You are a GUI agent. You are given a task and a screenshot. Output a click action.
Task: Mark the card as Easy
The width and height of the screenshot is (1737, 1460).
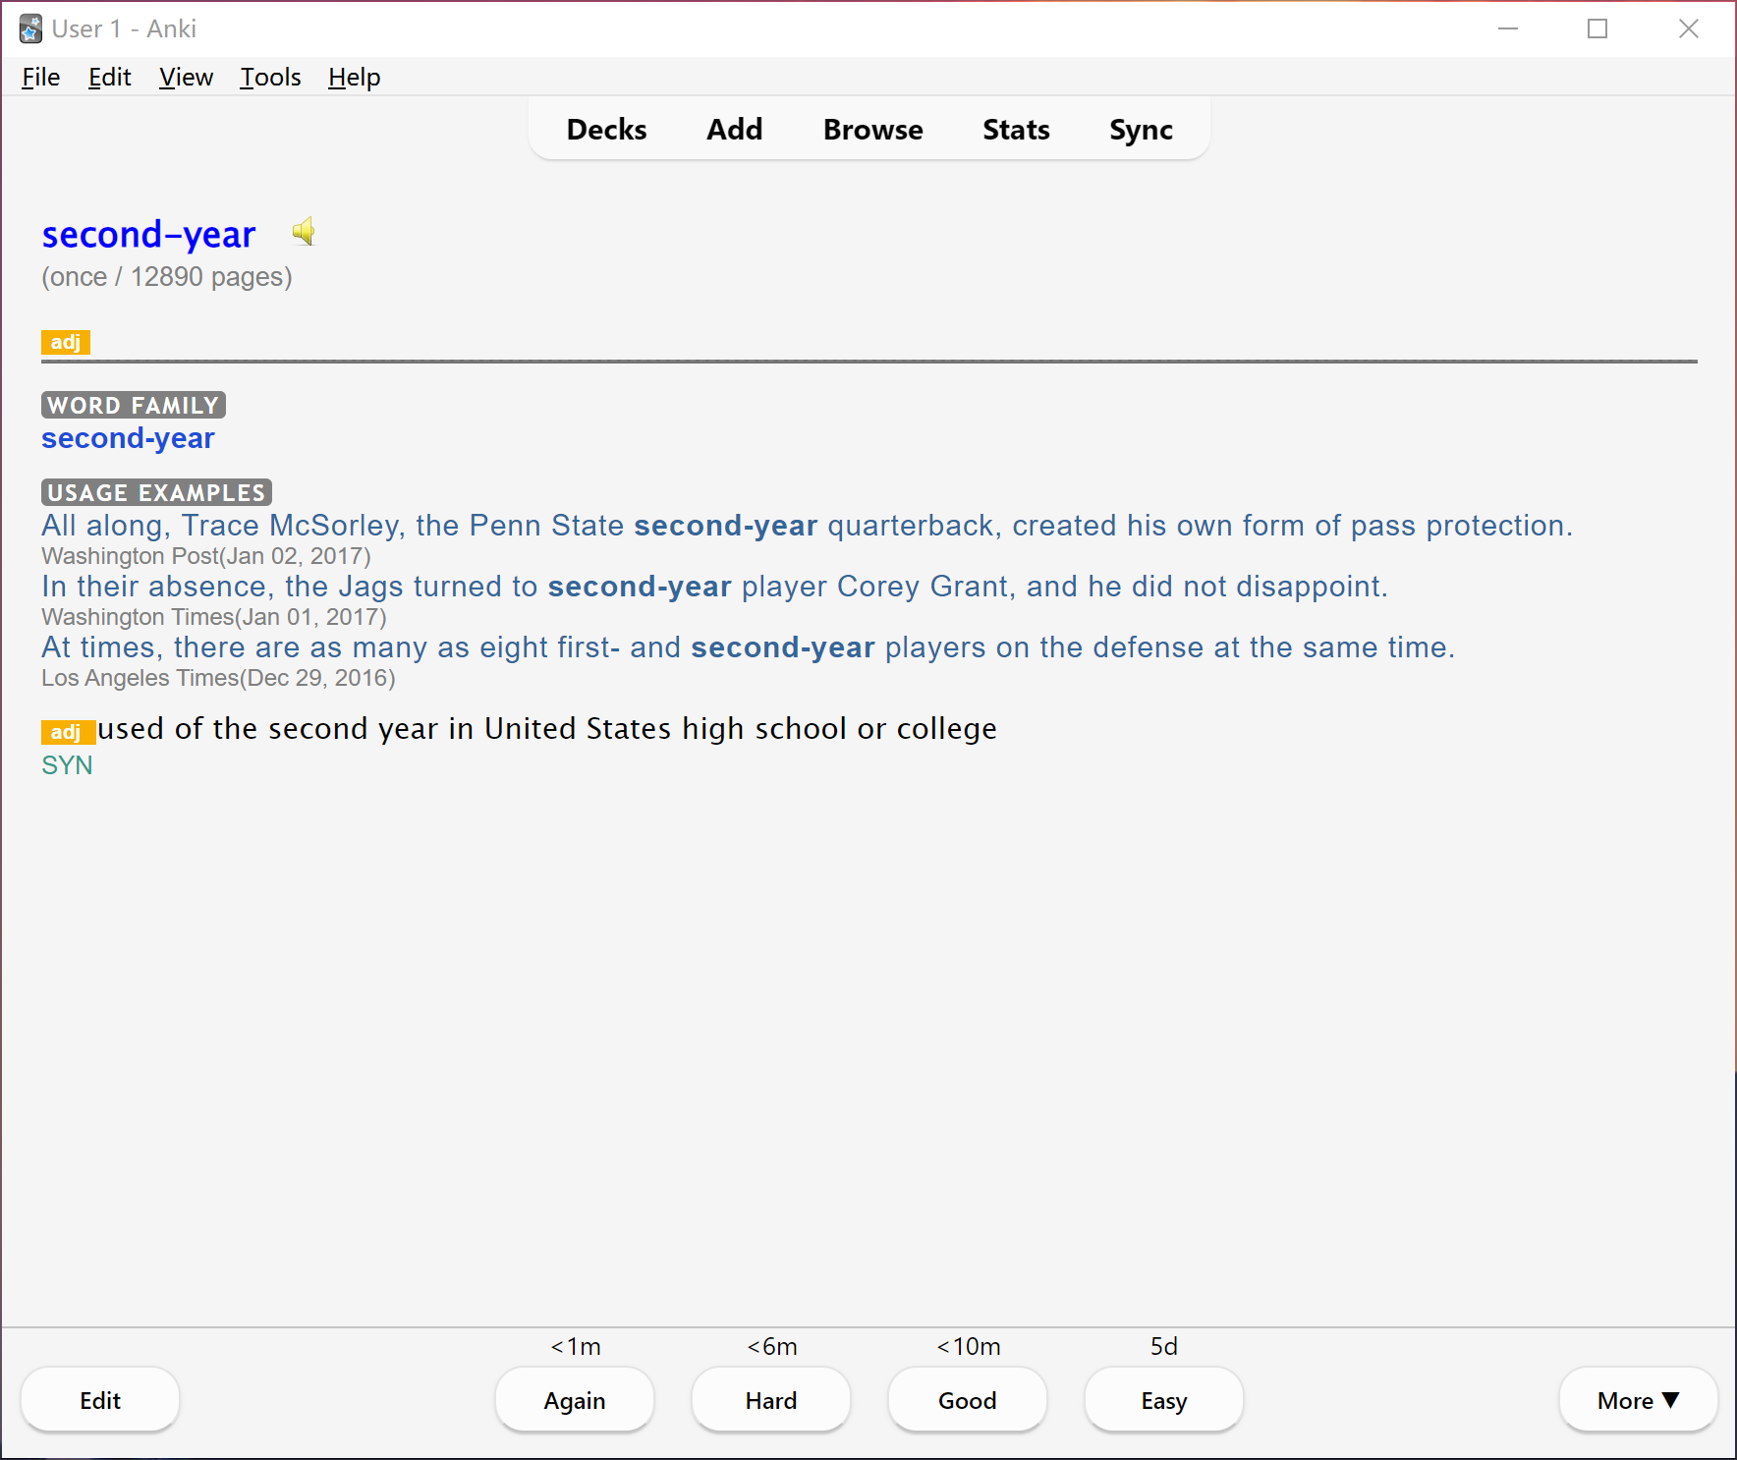[x=1164, y=1400]
